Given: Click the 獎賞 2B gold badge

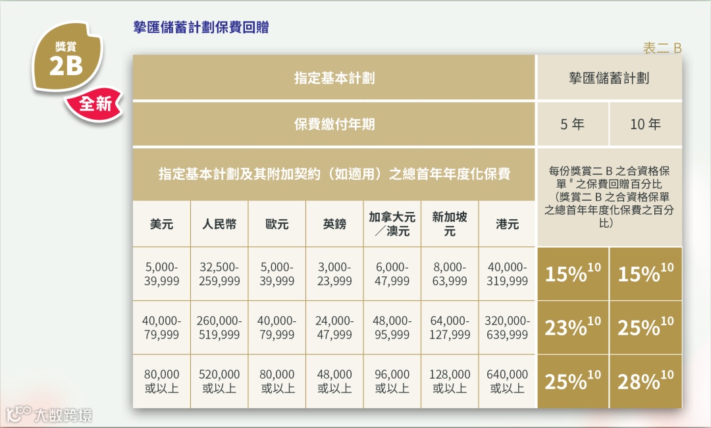Looking at the screenshot, I should 68,56.
